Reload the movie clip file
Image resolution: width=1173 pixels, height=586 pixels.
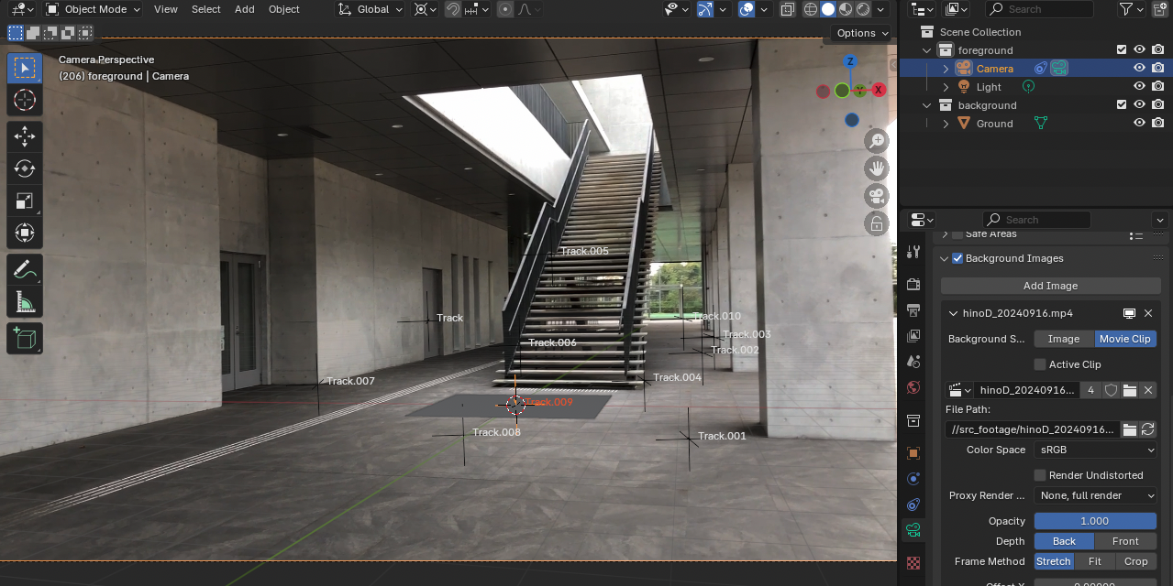click(1148, 429)
